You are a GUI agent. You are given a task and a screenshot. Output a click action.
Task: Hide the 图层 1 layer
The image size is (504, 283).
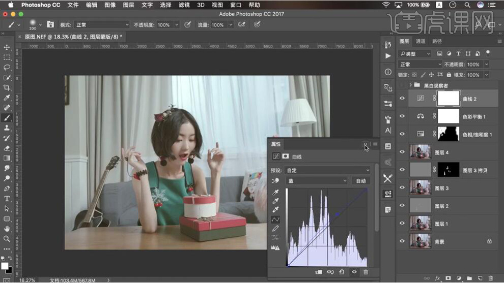point(402,224)
